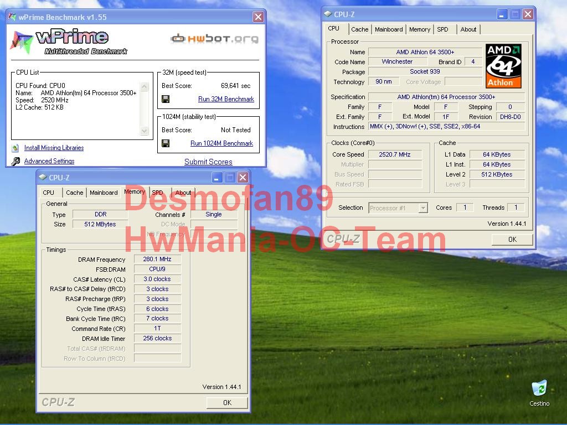Click the Level 2 cache 512 KBytes field

497,174
